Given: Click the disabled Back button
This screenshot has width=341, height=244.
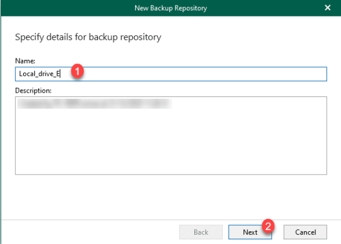Looking at the screenshot, I should tap(201, 232).
